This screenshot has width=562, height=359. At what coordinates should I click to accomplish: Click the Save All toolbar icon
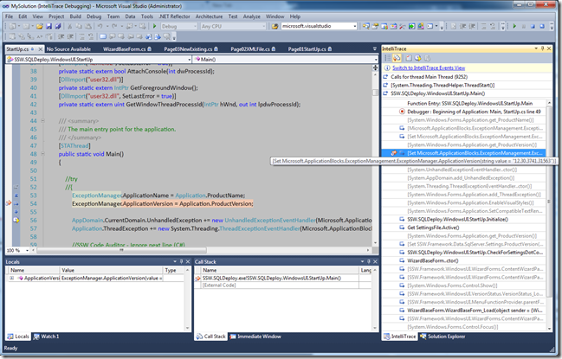coord(58,26)
